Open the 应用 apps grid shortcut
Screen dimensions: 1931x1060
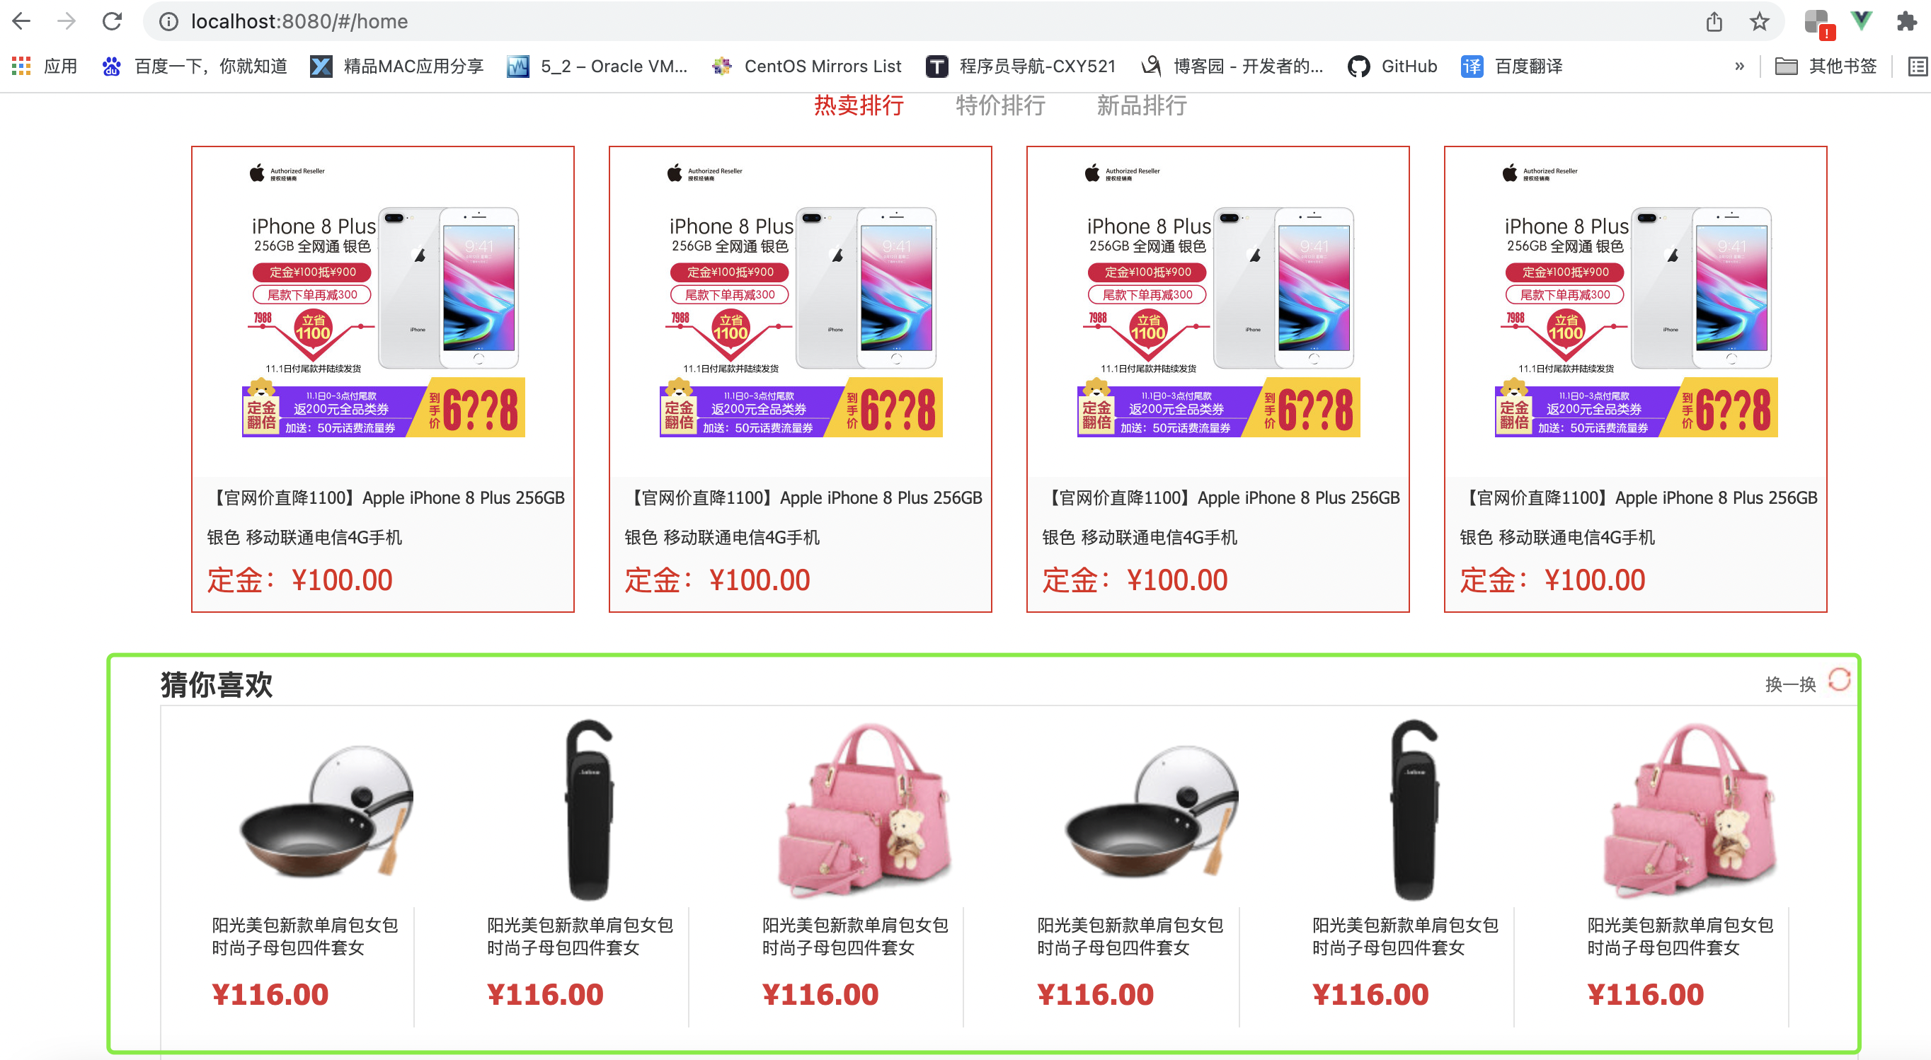pos(44,66)
